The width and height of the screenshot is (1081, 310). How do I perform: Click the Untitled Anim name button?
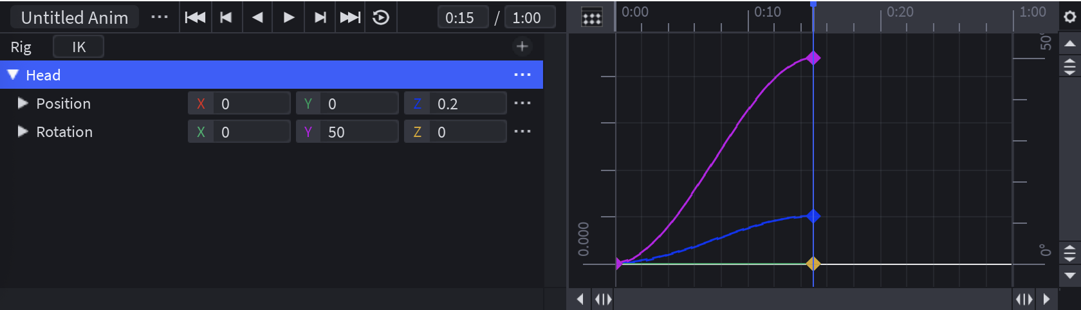coord(75,17)
